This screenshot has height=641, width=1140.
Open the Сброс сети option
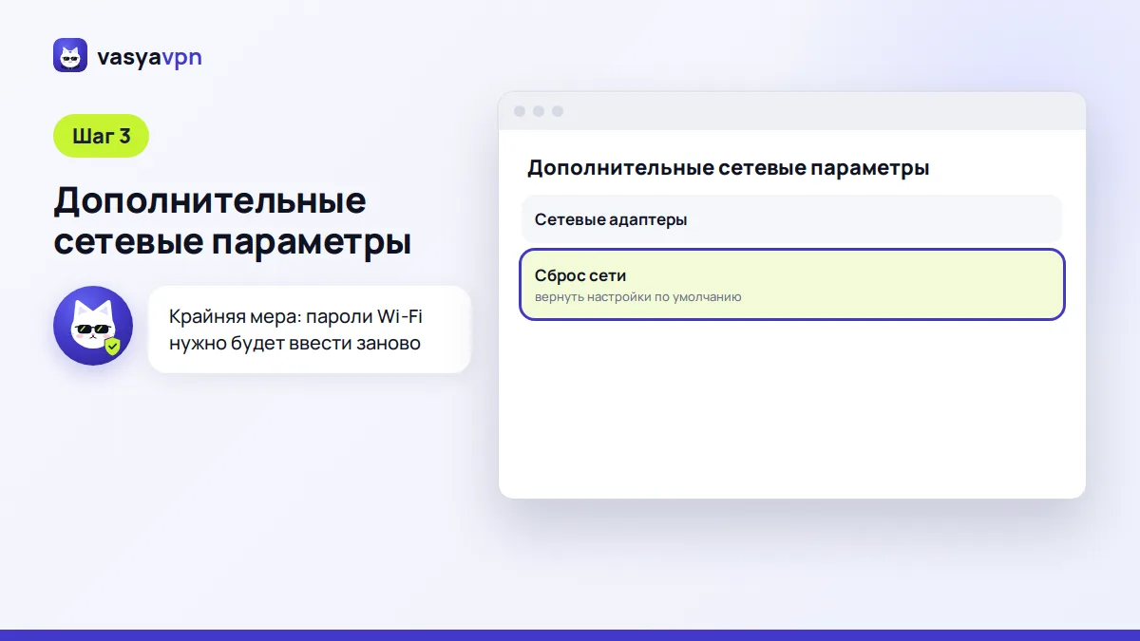coord(792,284)
